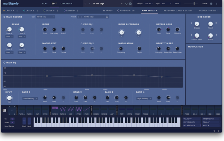Screen dimensions: 224x141
Task: Click the Mod wheel strip
Action: point(29,121)
